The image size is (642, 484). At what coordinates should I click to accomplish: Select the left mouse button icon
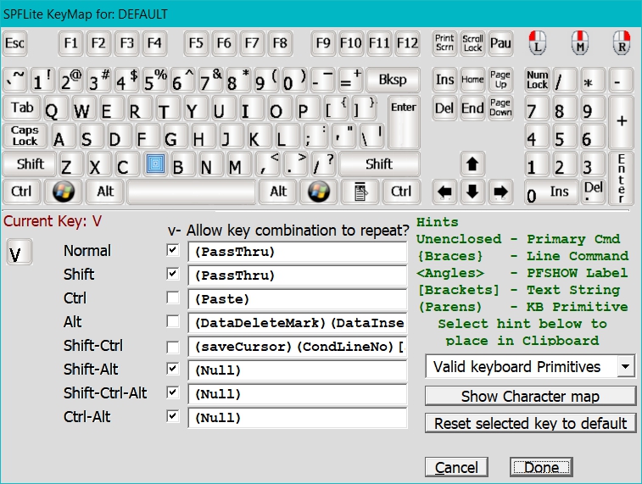[x=537, y=43]
